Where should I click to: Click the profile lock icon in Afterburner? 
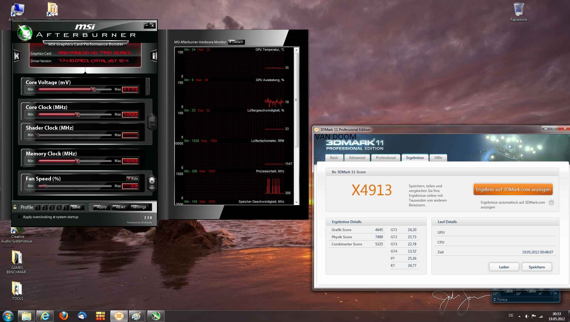pos(15,207)
